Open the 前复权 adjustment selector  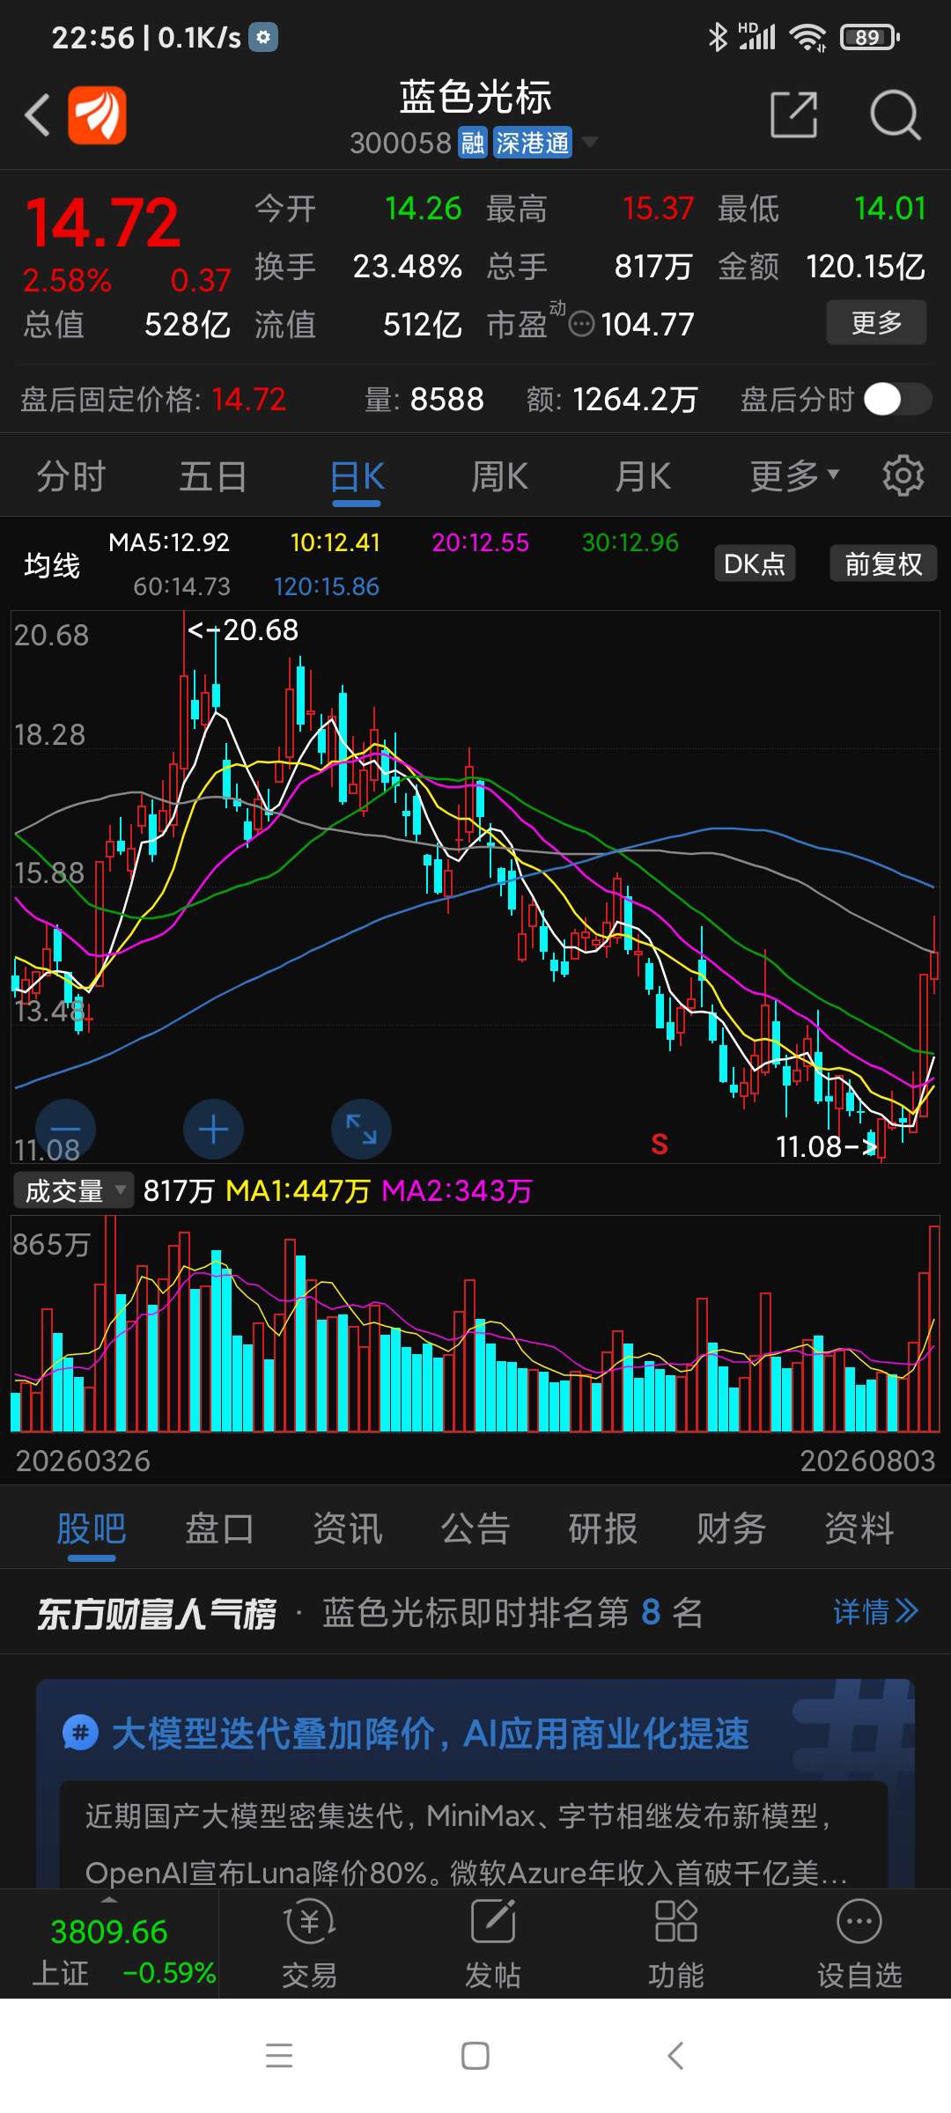point(883,563)
